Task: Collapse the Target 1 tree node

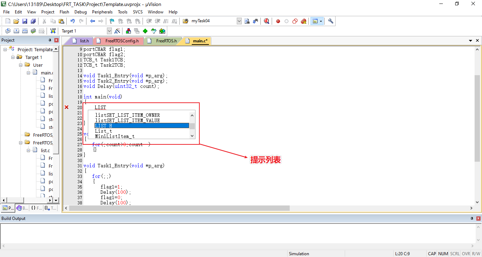Action: click(x=13, y=57)
